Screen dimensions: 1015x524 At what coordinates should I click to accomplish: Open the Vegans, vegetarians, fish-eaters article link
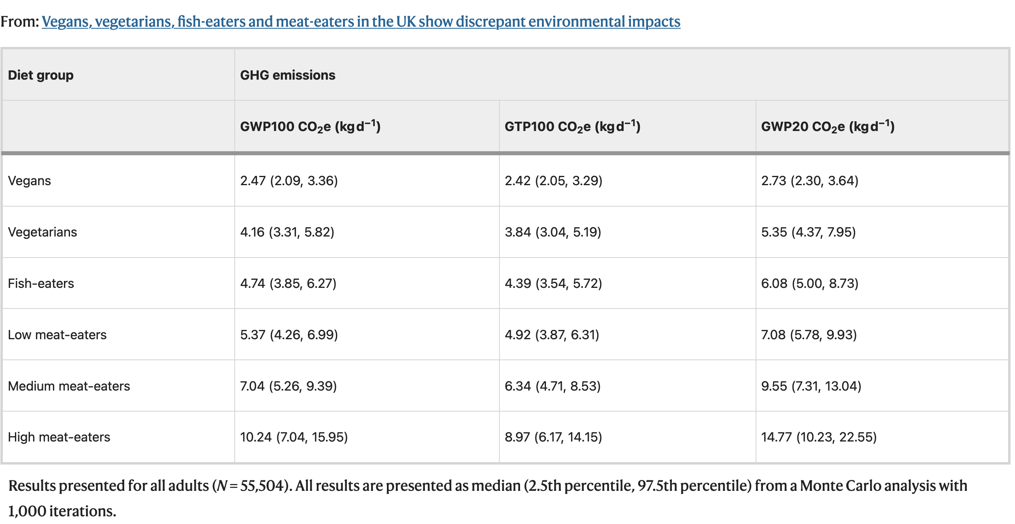tap(361, 22)
